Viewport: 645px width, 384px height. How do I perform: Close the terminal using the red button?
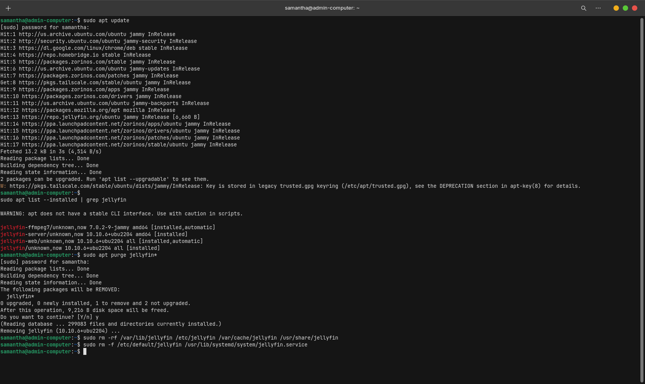(x=635, y=8)
